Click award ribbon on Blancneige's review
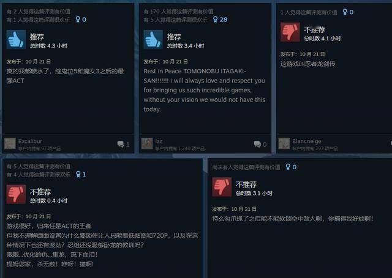This screenshot has width=392, height=278. (x=345, y=12)
